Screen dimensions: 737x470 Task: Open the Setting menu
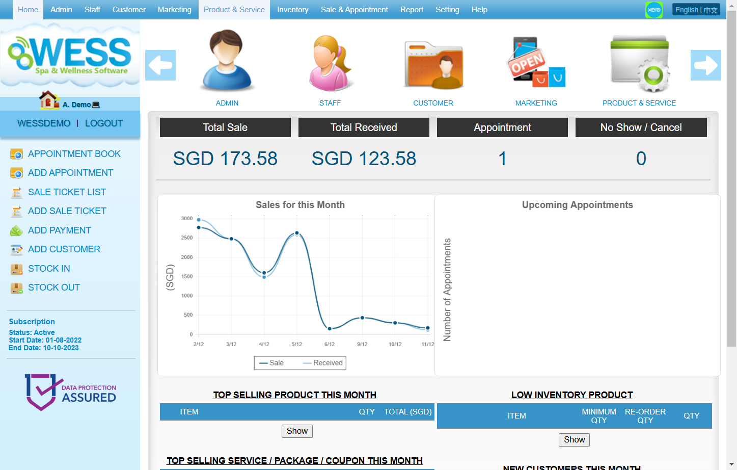point(447,10)
